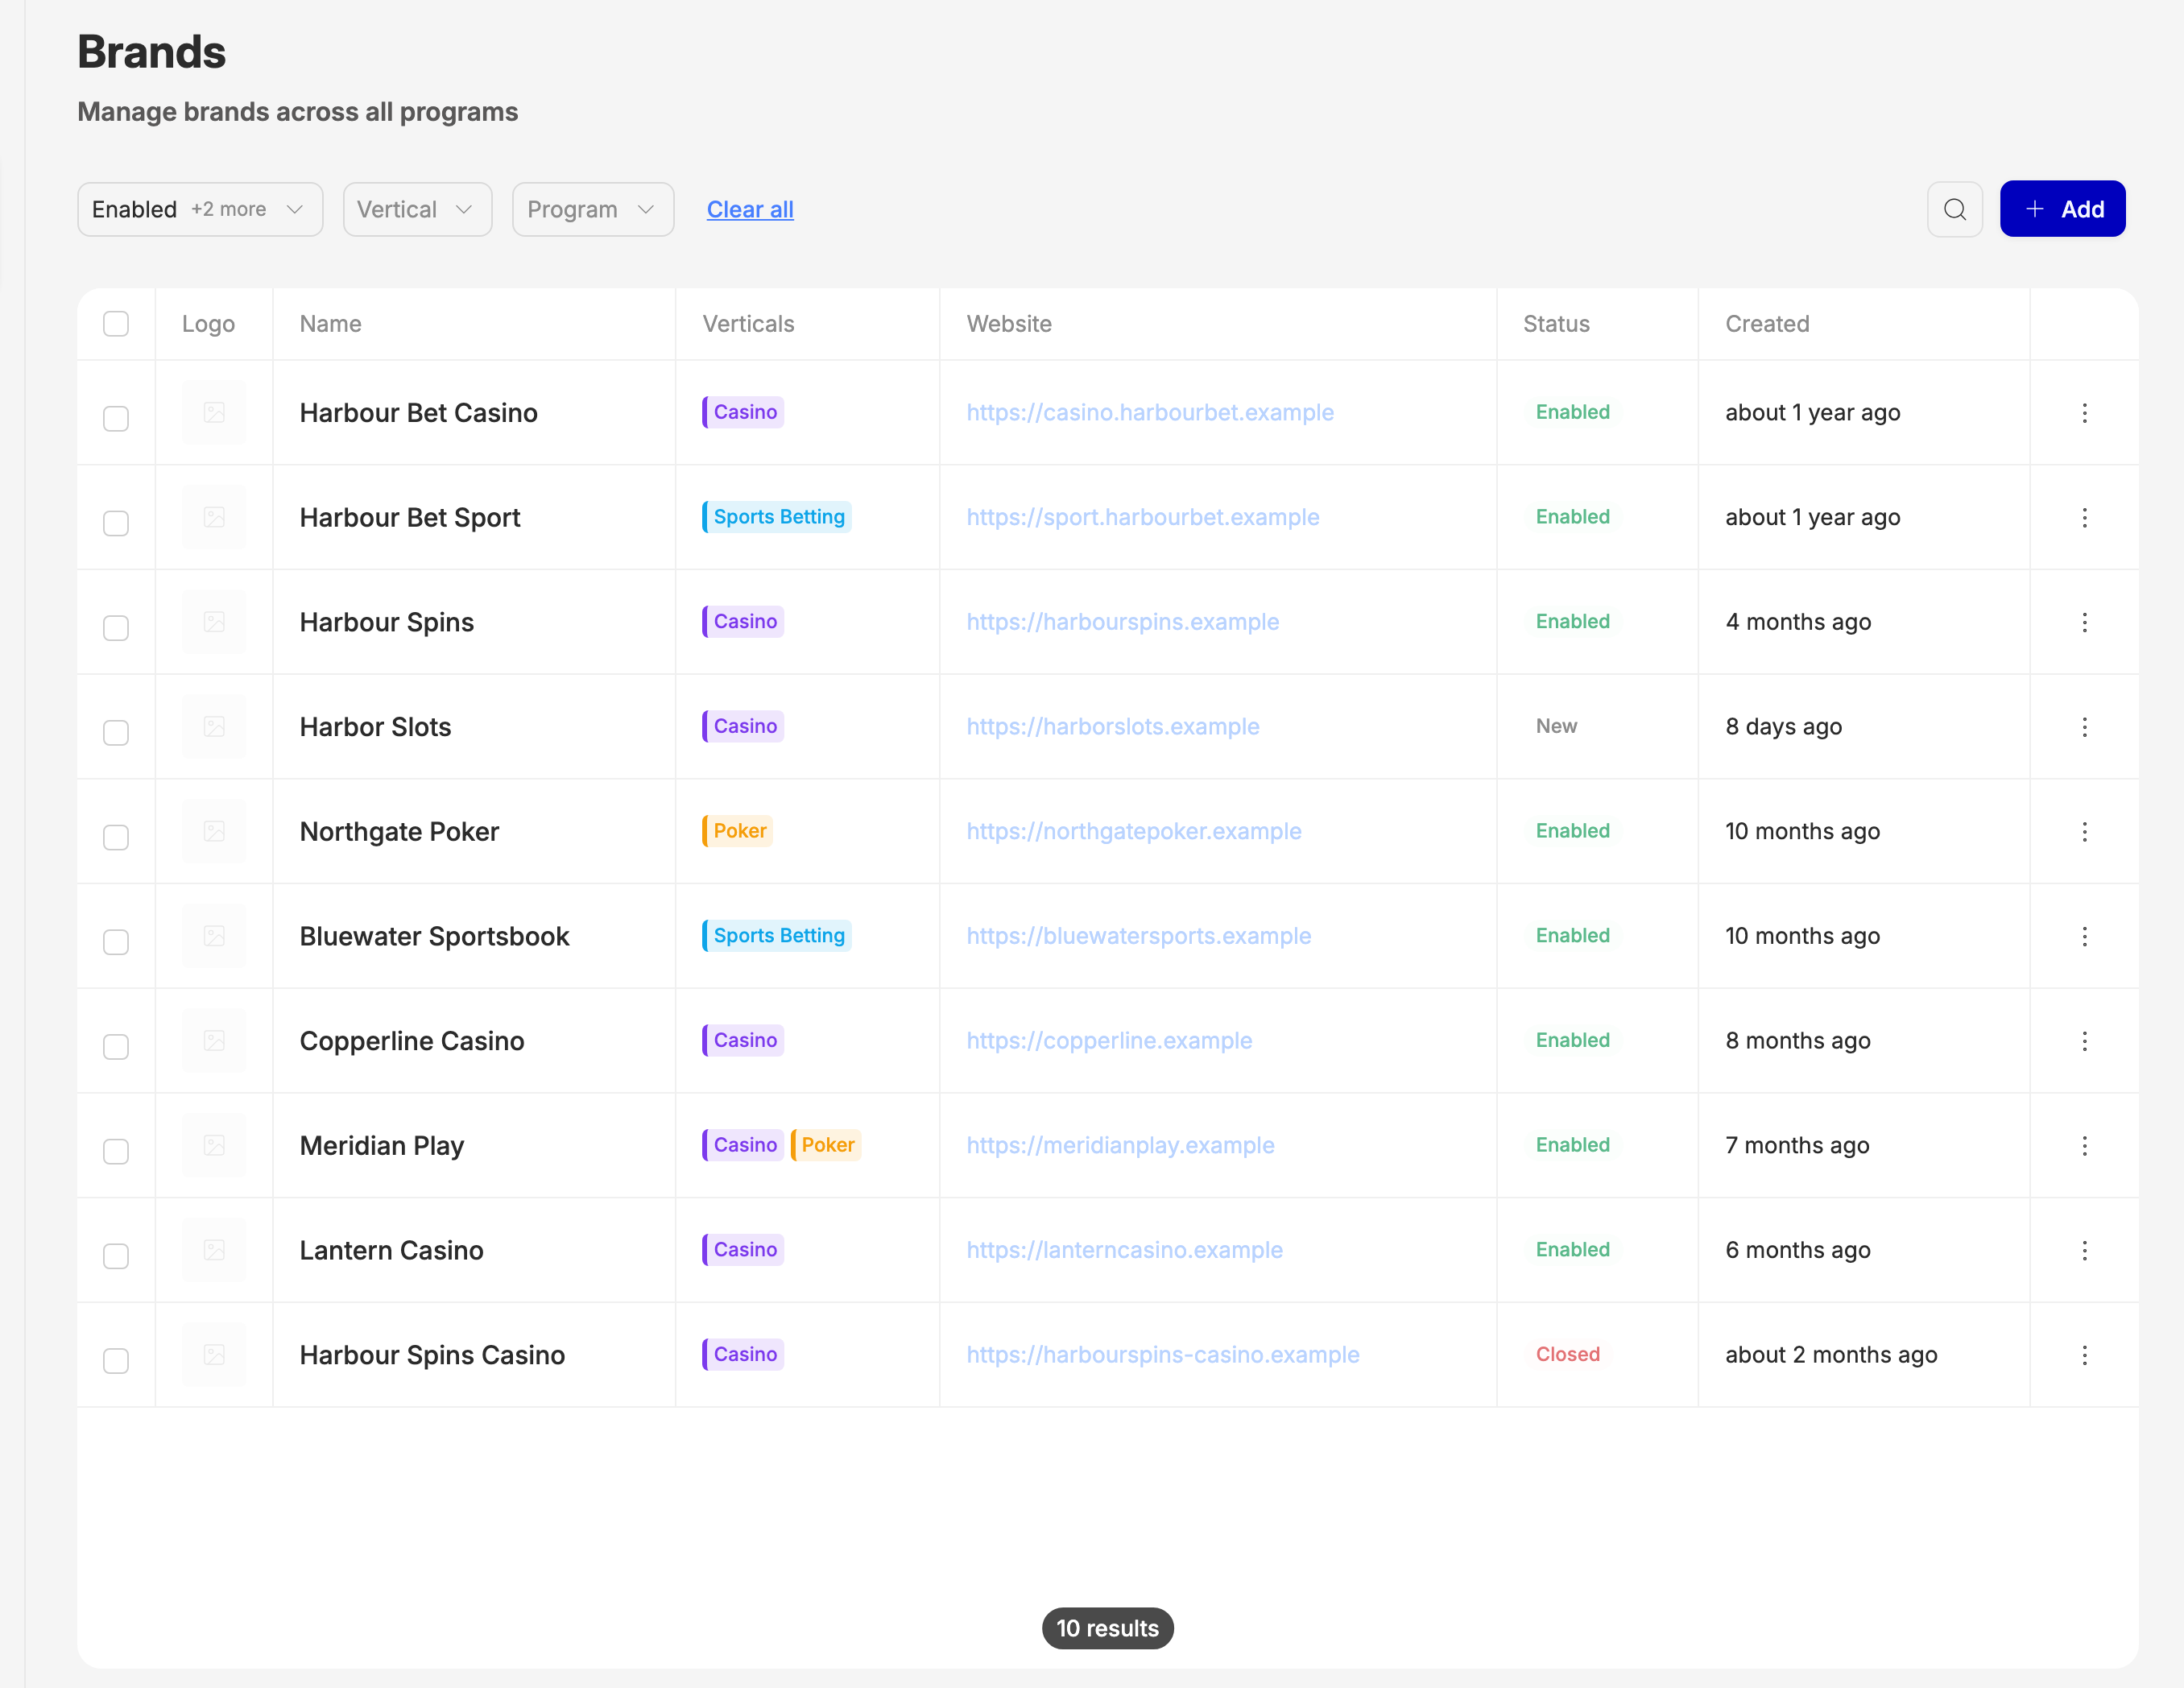2184x1688 pixels.
Task: Sort by the Created column header
Action: pos(1766,324)
